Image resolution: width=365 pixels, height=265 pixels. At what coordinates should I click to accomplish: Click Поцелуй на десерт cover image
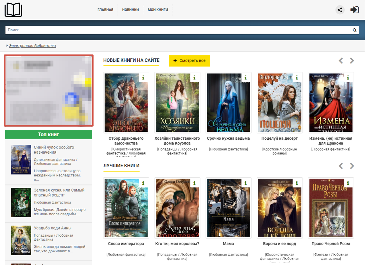pyautogui.click(x=280, y=103)
